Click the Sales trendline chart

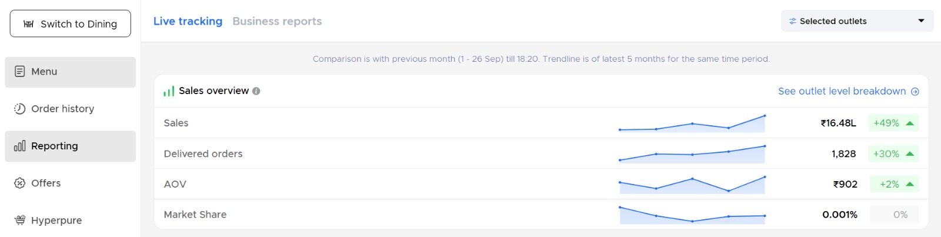(x=692, y=123)
